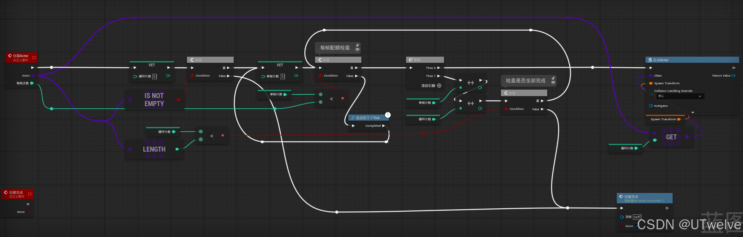Click the LENGTH node array input pin
The image size is (743, 237).
pos(130,149)
